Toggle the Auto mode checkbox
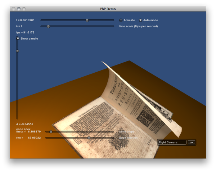The height and width of the screenshot is (172, 216). click(140, 20)
